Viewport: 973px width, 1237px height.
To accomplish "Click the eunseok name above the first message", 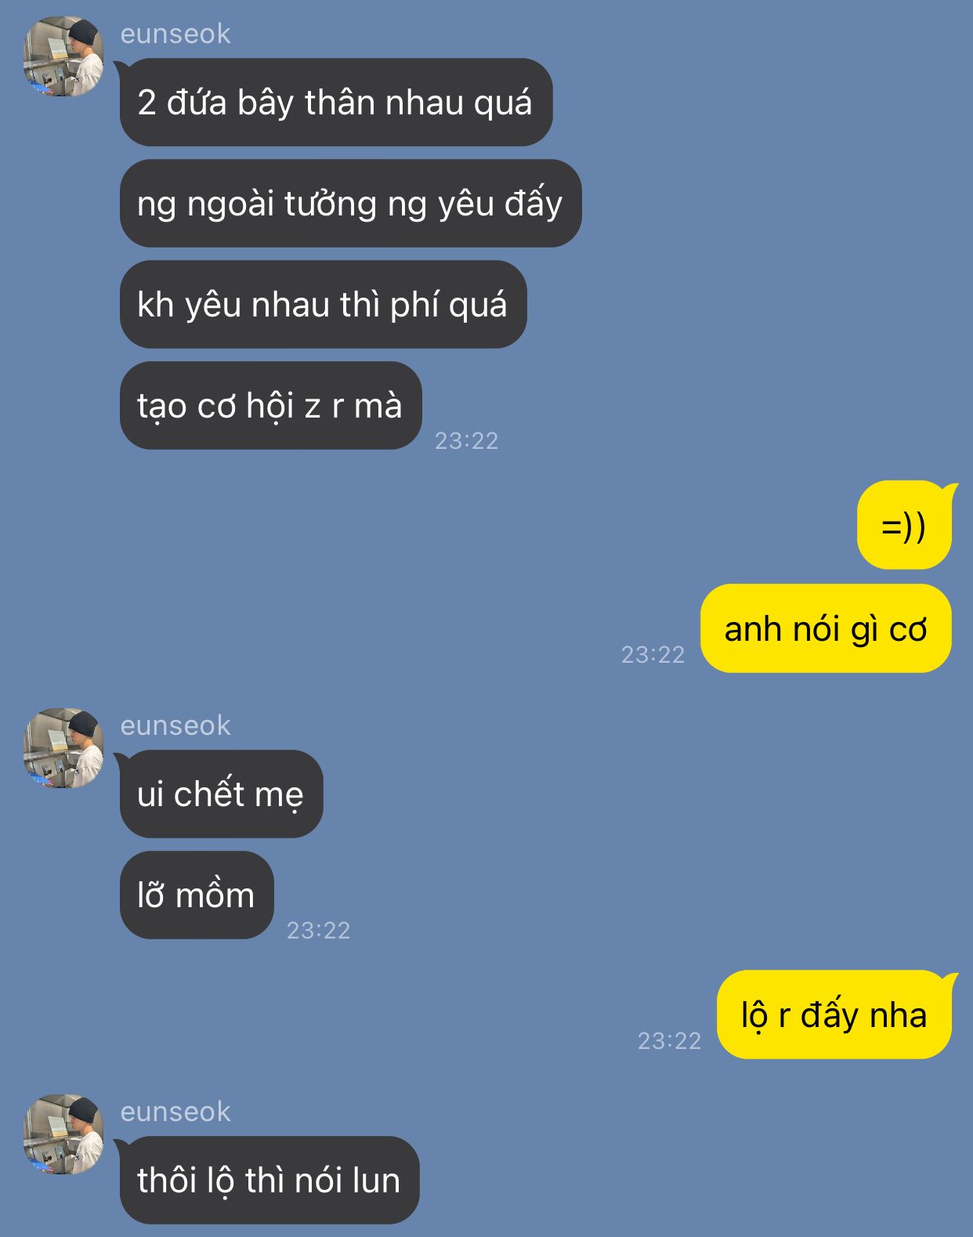I will [175, 34].
